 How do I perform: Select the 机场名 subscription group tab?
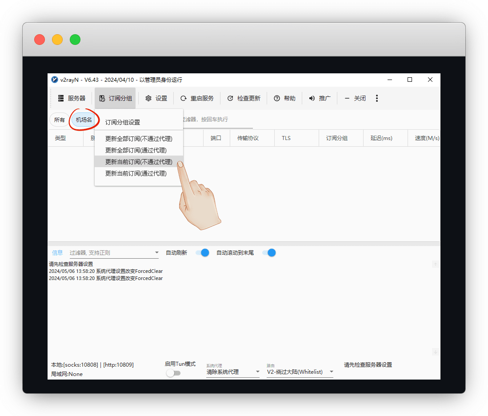coord(84,120)
